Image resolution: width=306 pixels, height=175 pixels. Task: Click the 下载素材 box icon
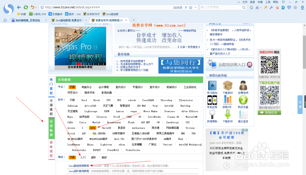pos(228,86)
